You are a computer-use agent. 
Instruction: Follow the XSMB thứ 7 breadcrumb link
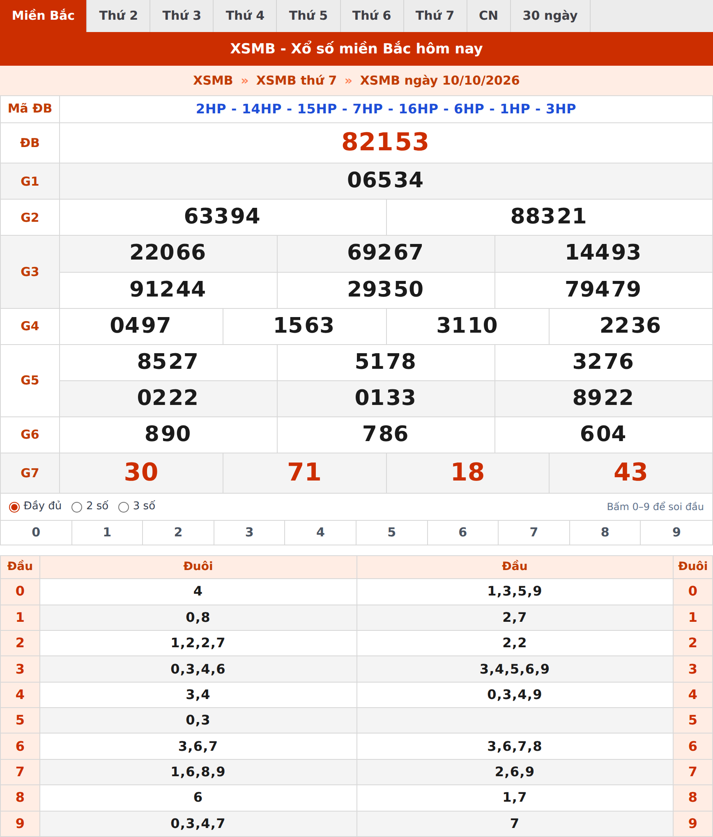coord(296,80)
